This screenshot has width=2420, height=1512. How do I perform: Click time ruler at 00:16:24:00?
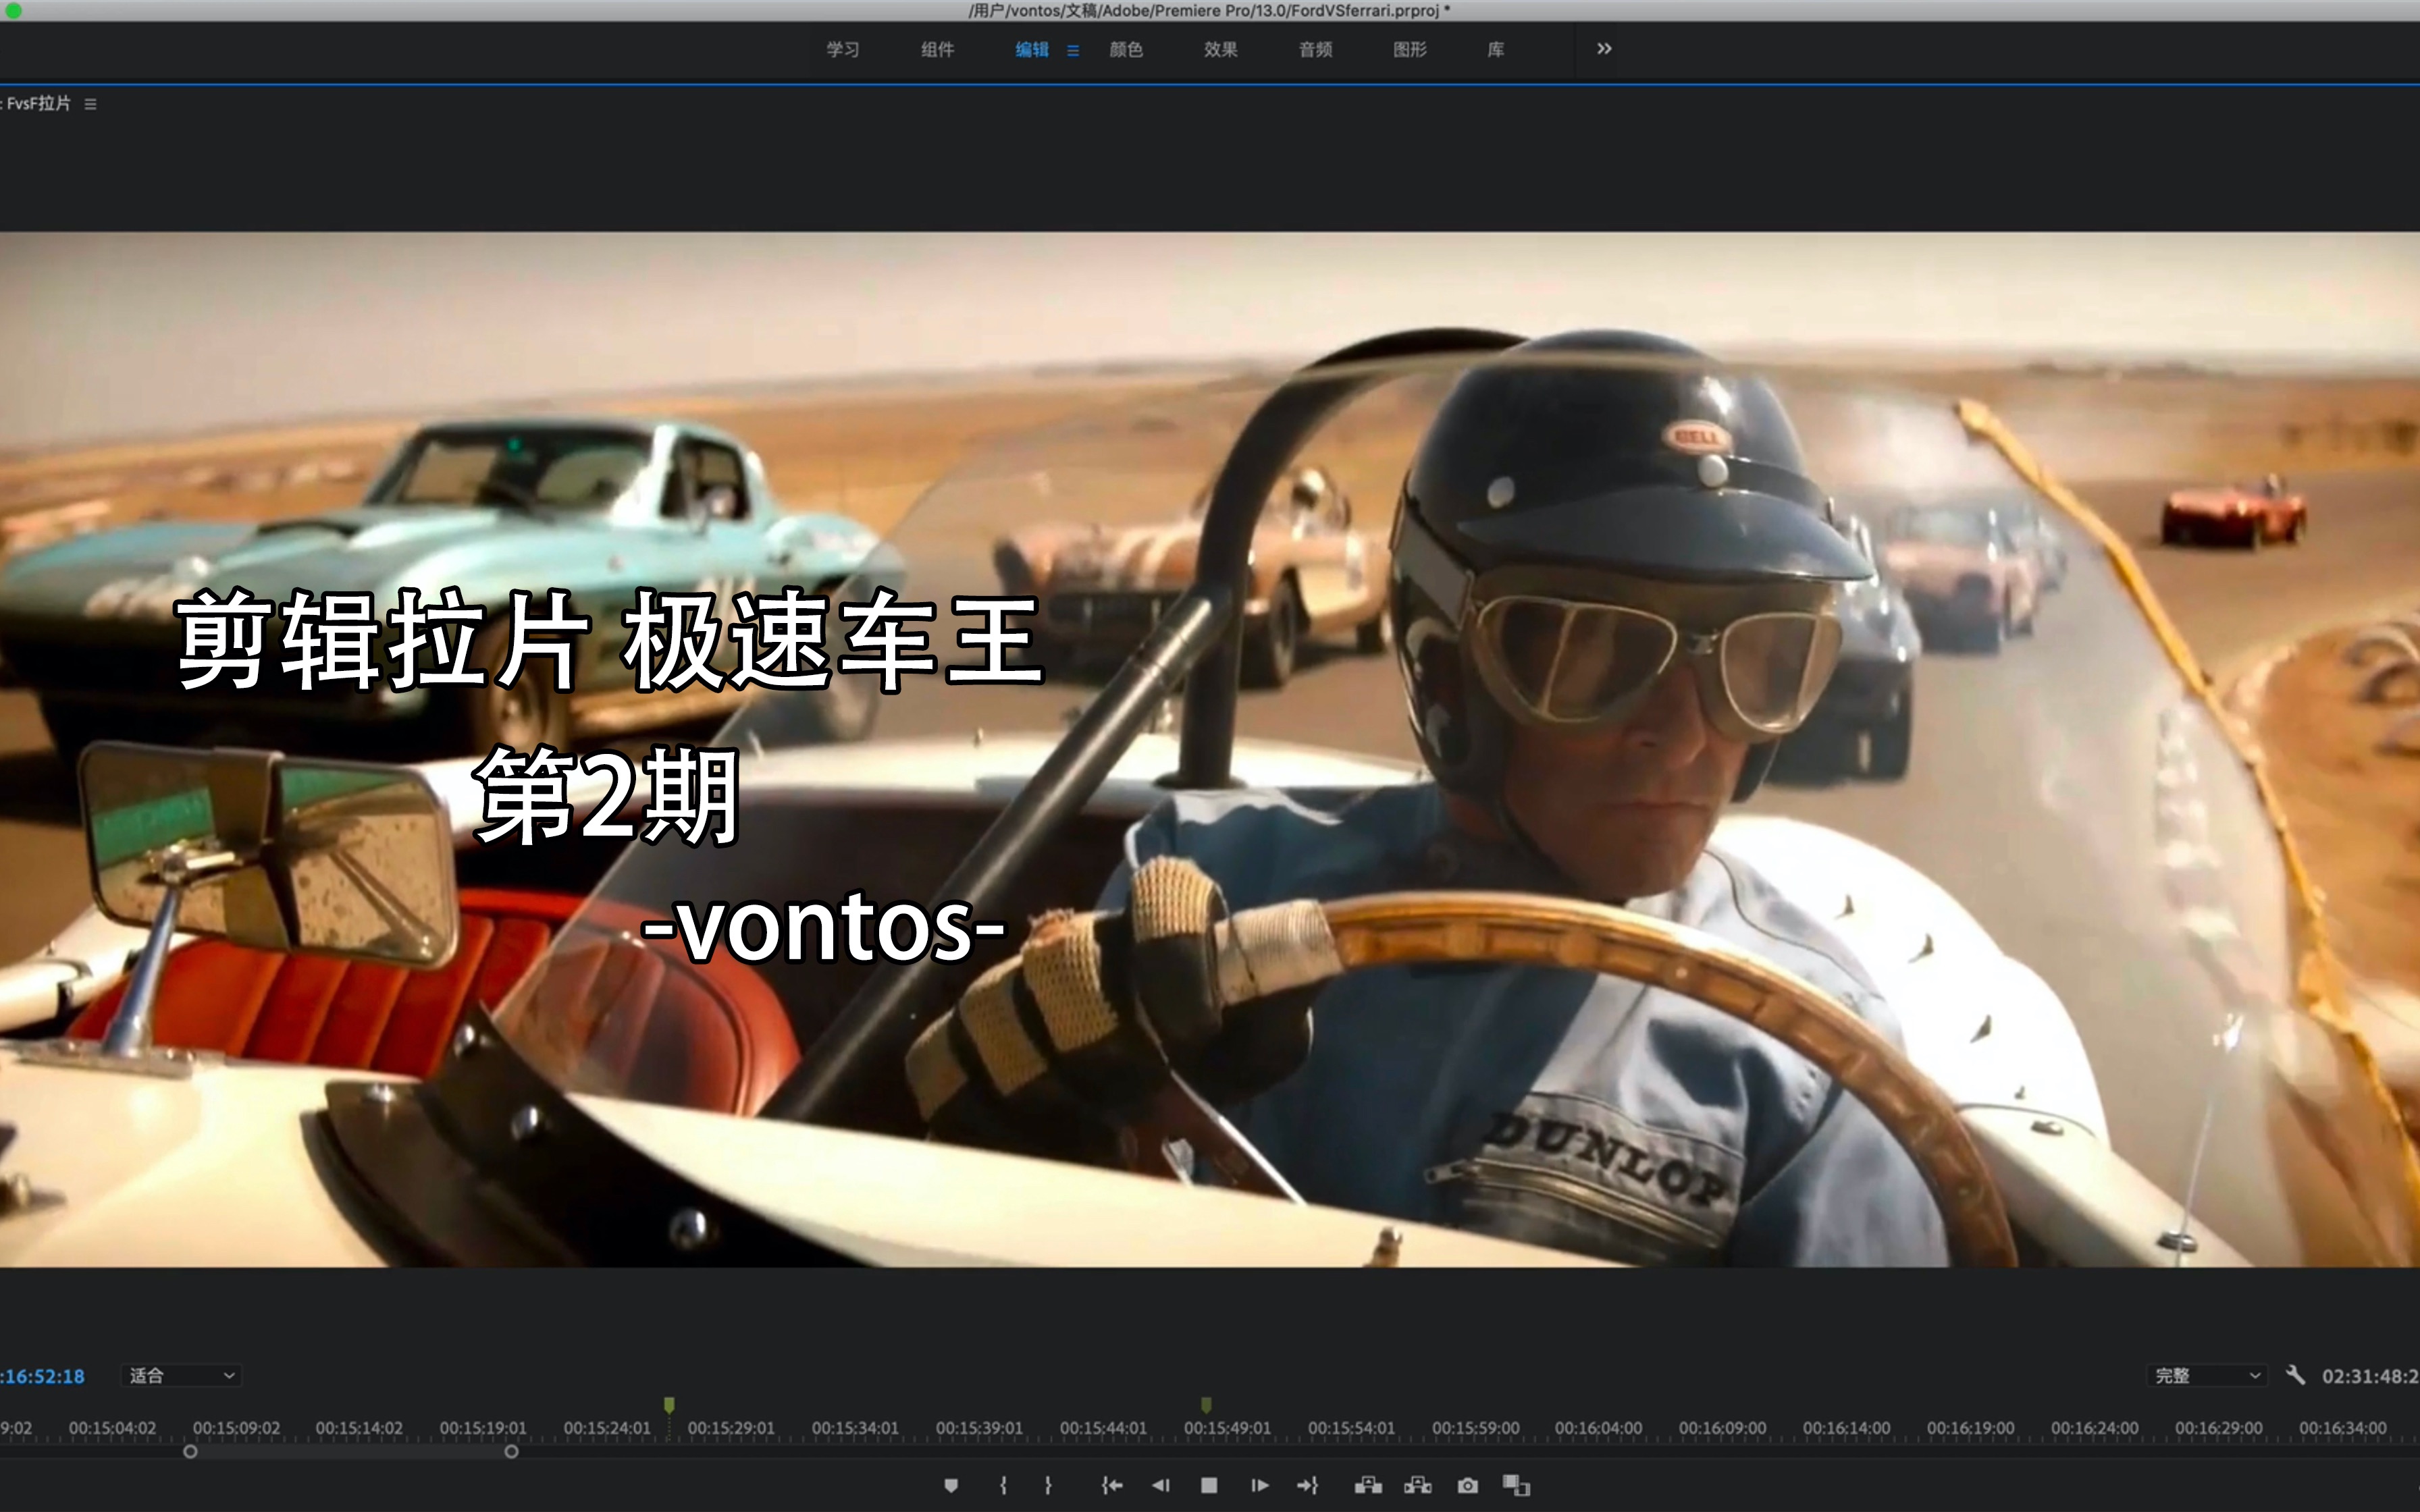2094,1428
